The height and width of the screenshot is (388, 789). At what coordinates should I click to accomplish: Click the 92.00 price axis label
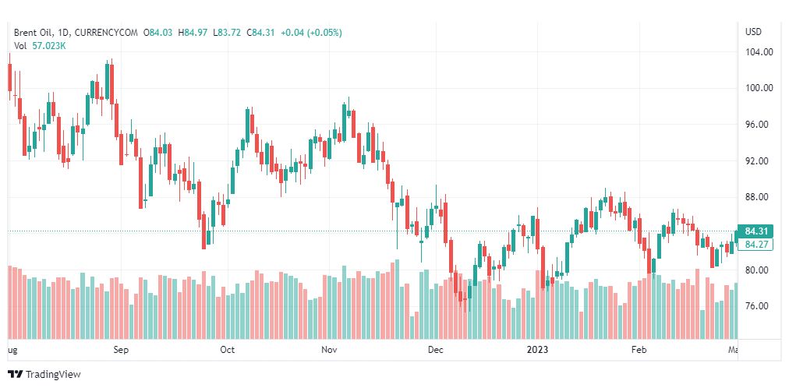[x=759, y=161]
